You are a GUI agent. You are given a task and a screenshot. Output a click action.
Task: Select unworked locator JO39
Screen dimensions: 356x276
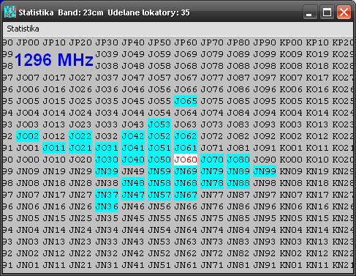pyautogui.click(x=107, y=54)
